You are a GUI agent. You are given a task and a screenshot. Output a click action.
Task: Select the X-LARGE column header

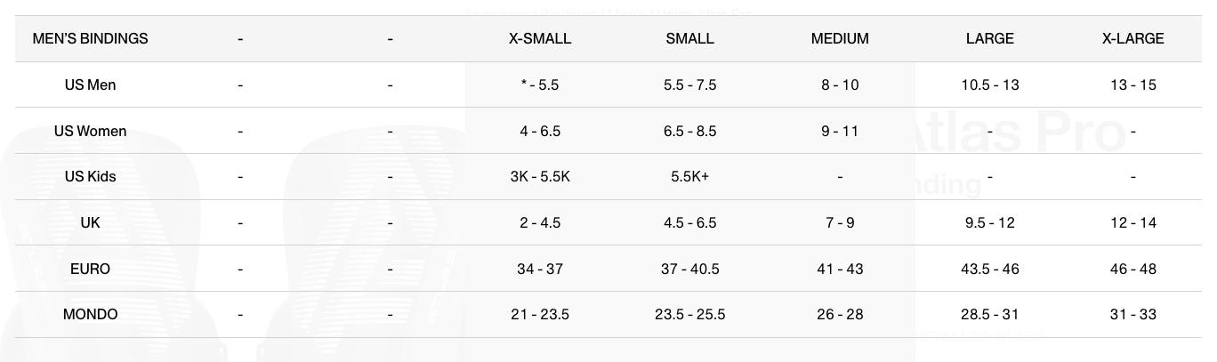point(1132,39)
